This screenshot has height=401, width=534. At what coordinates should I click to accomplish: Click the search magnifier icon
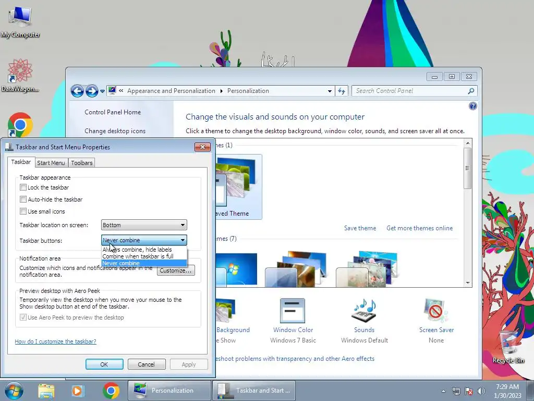[x=471, y=91]
